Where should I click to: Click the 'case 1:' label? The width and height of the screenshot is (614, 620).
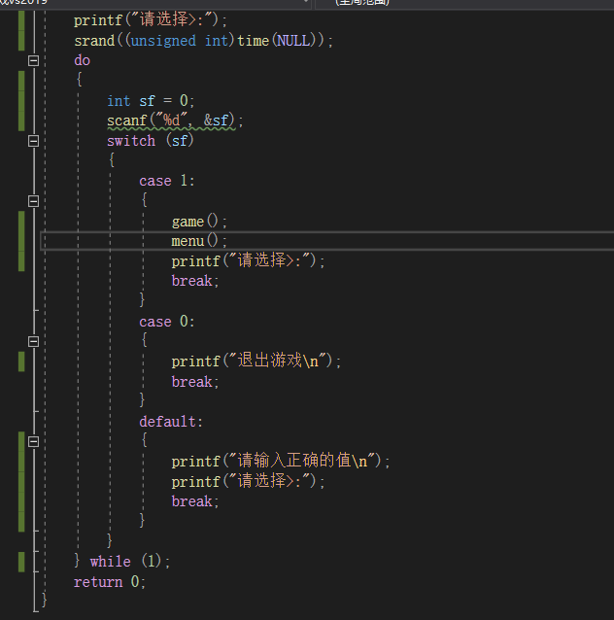(x=167, y=181)
